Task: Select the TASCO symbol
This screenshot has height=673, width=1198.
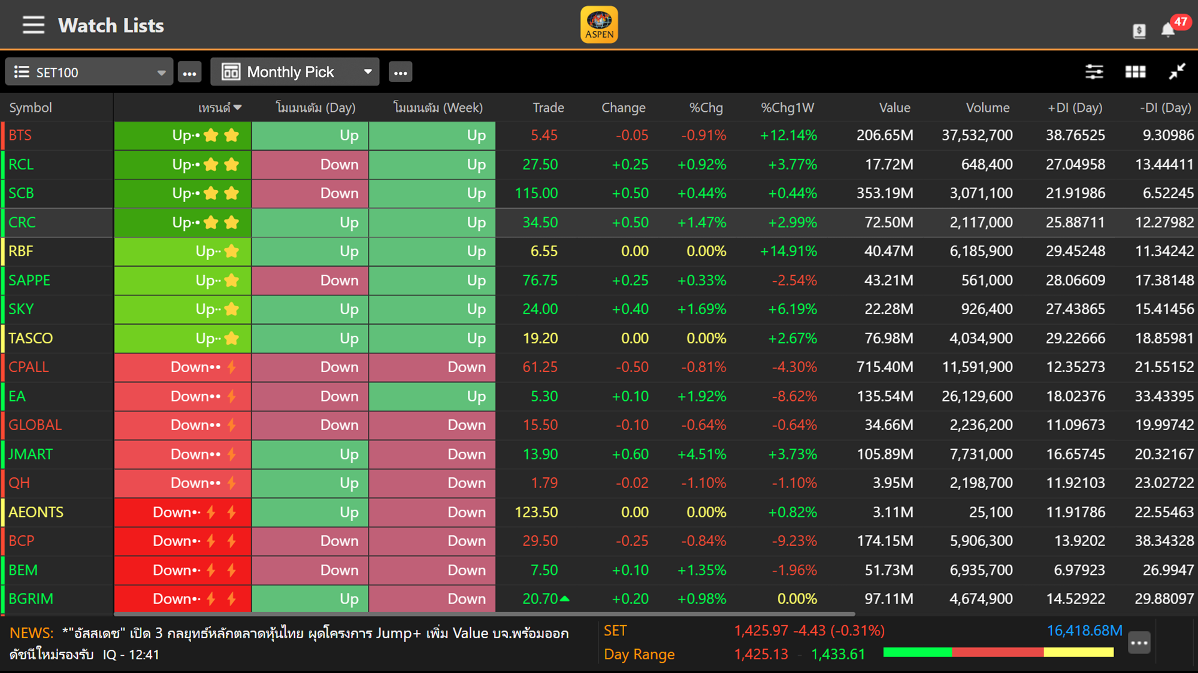Action: point(31,338)
